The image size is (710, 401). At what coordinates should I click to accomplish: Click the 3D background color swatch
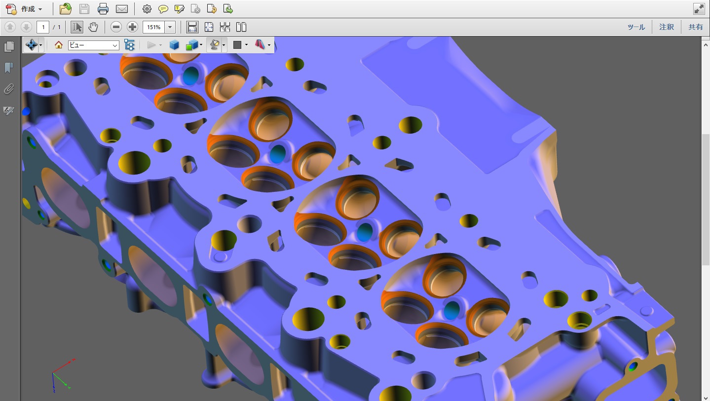[x=237, y=45]
